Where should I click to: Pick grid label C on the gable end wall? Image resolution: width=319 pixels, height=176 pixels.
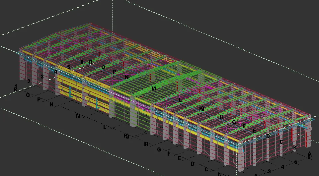[281, 142]
